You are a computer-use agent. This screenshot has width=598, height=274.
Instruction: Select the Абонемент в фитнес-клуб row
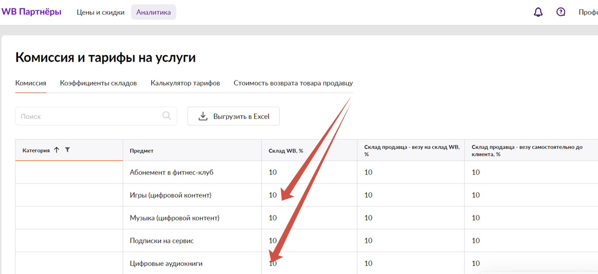[x=306, y=172]
